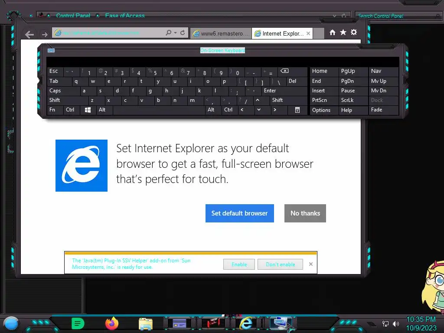Click the Set default browser button

239,213
